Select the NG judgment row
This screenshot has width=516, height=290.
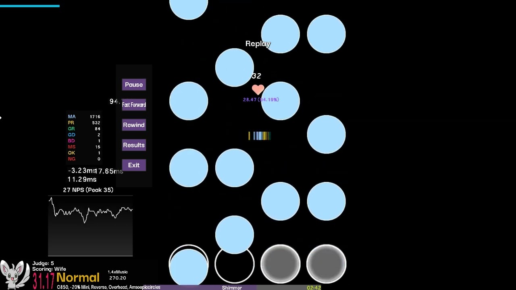pos(84,159)
